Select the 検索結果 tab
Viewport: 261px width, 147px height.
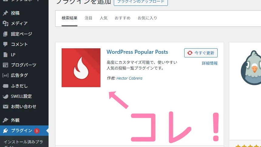pos(69,18)
